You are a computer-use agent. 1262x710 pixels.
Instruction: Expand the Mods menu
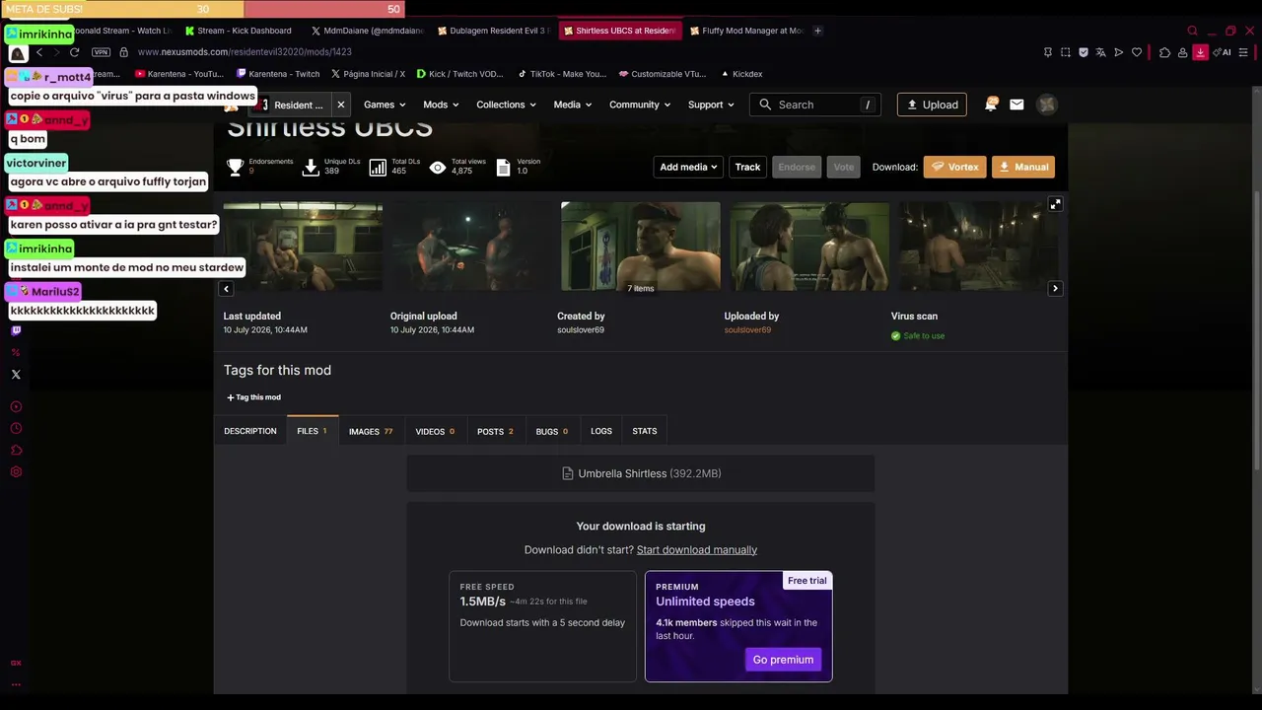tap(441, 105)
